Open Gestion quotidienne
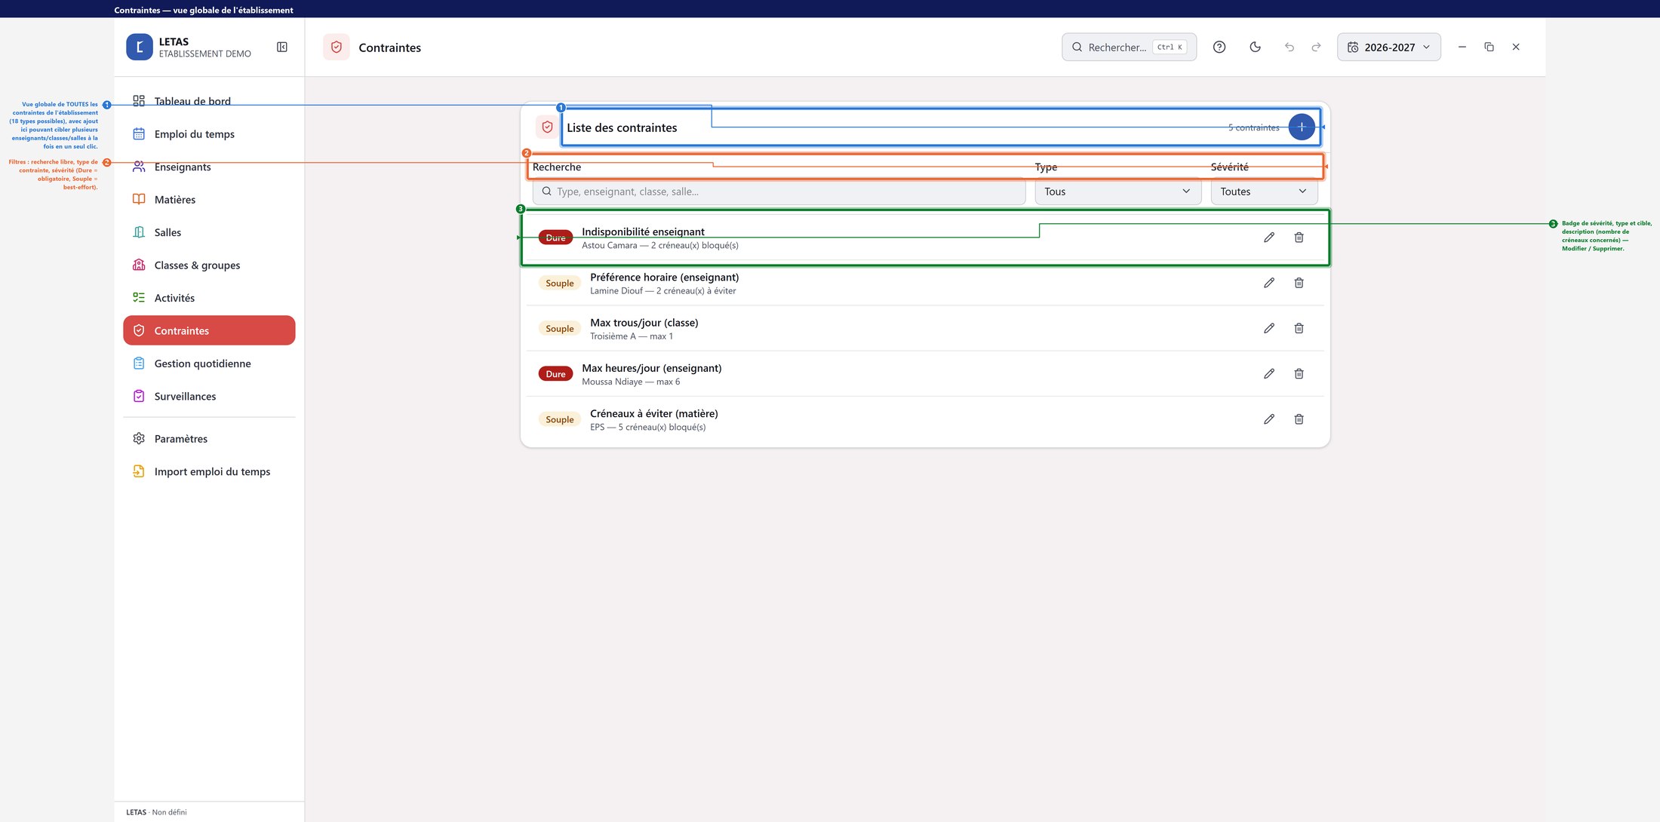 [209, 363]
